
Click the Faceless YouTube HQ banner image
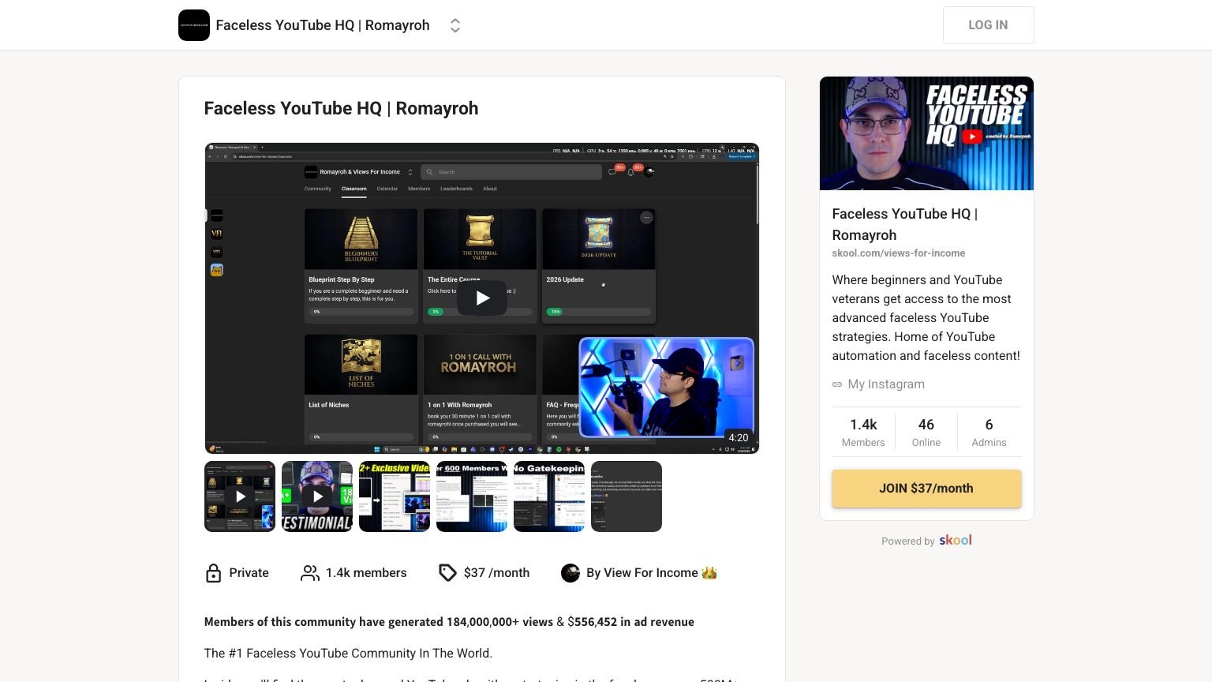[926, 133]
